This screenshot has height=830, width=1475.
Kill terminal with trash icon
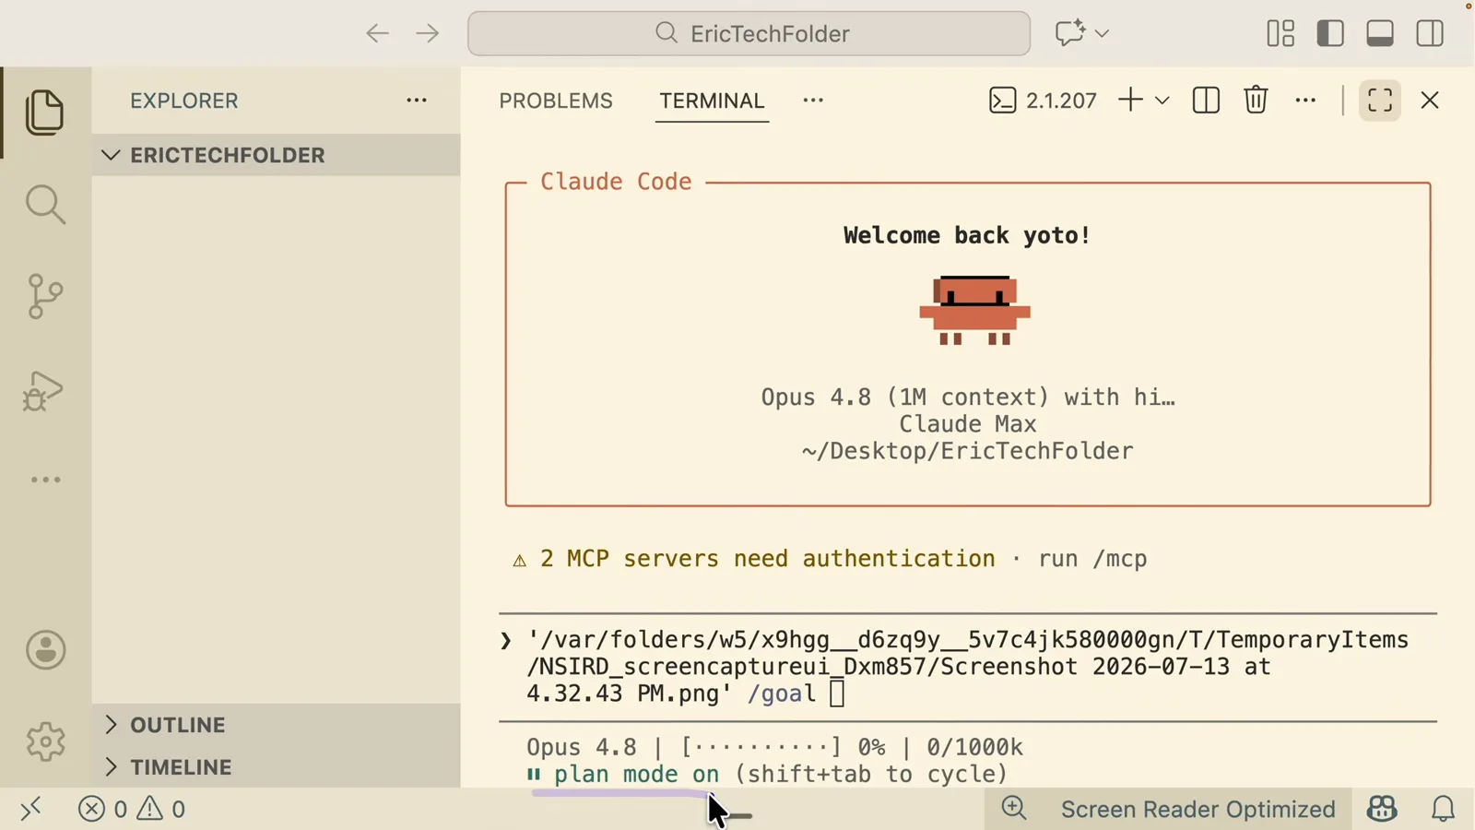click(1256, 100)
